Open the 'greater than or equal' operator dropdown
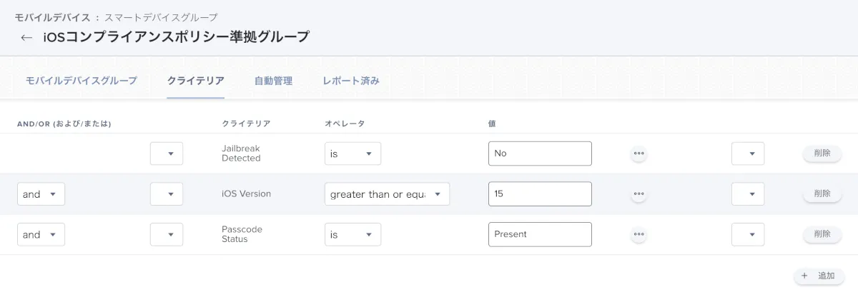The height and width of the screenshot is (292, 858). click(387, 194)
